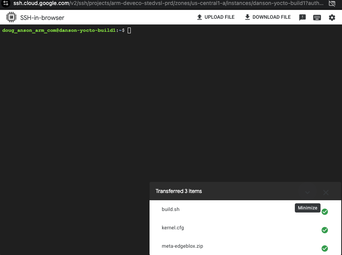Open the send feedback icon
Image resolution: width=342 pixels, height=255 pixels.
click(x=303, y=17)
